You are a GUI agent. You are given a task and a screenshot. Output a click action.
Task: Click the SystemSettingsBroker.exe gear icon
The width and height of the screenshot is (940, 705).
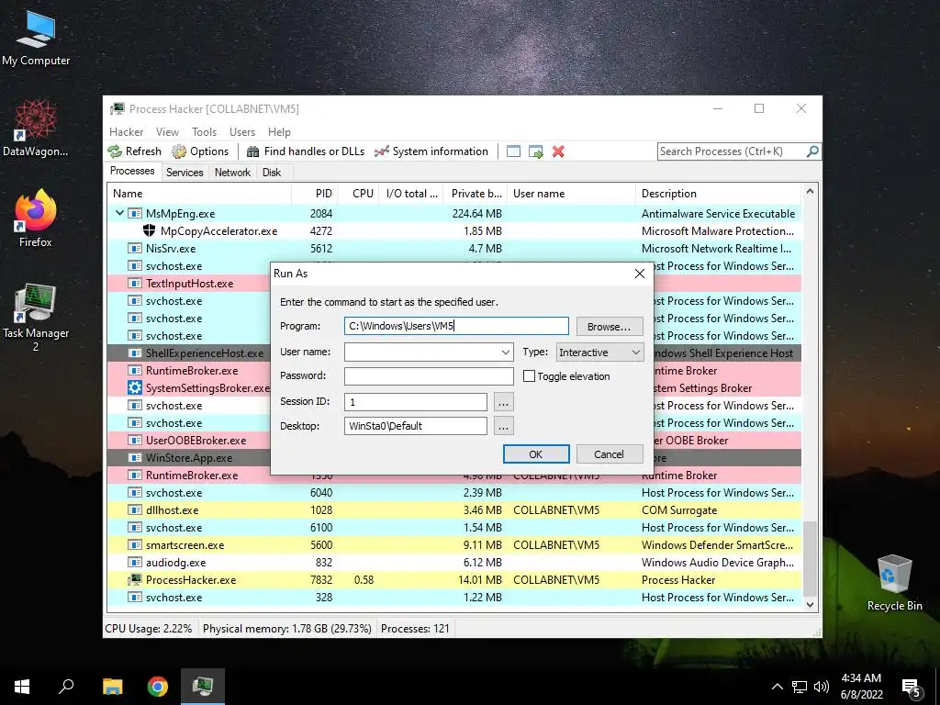coord(135,388)
